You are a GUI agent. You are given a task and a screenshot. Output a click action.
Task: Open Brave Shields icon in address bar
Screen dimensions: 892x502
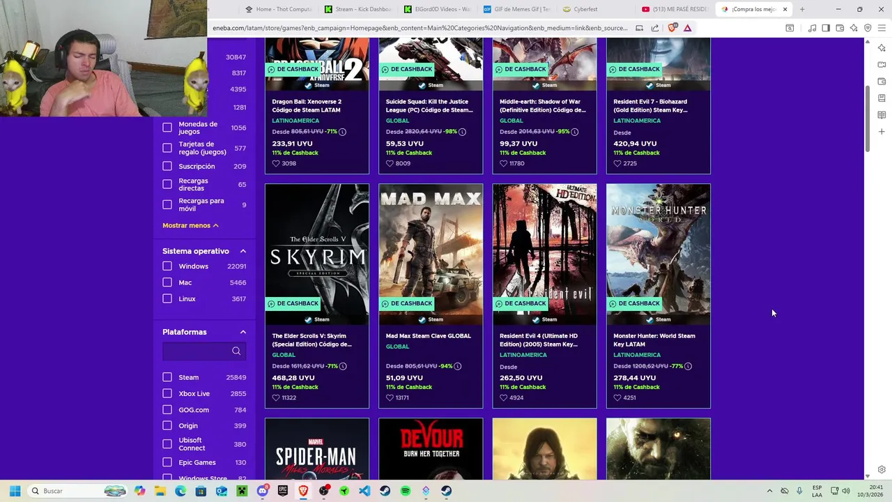click(672, 28)
